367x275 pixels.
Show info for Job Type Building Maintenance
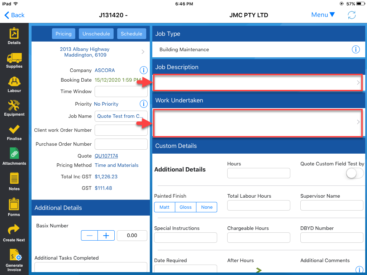[x=356, y=49]
